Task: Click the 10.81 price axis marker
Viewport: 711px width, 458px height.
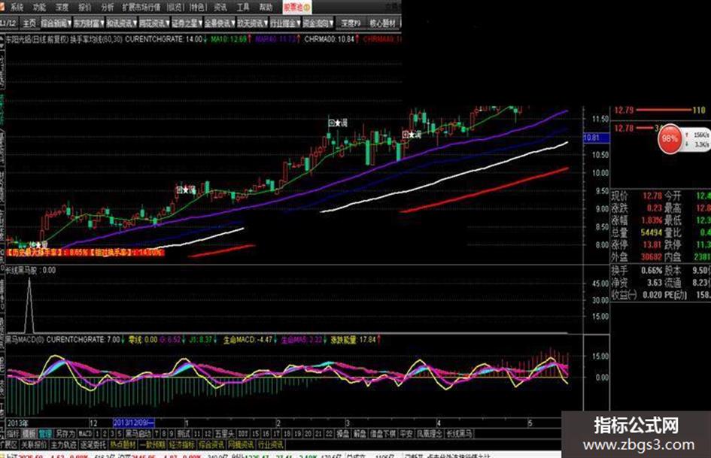Action: tap(595, 138)
